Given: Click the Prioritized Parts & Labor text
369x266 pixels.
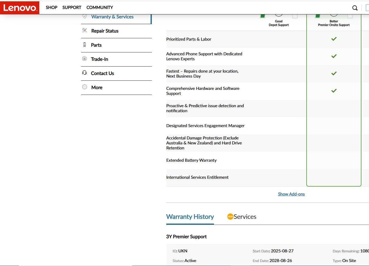Looking at the screenshot, I should (189, 39).
